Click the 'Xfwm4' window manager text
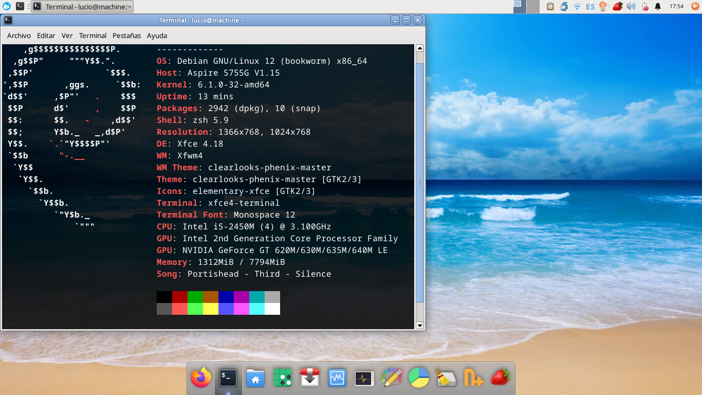The height and width of the screenshot is (395, 702). click(x=190, y=155)
